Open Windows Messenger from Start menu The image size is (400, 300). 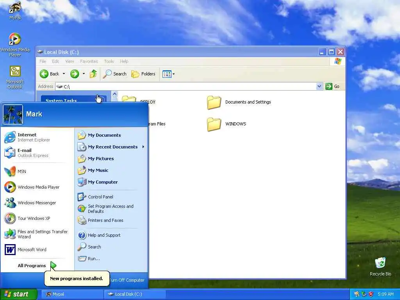38,203
